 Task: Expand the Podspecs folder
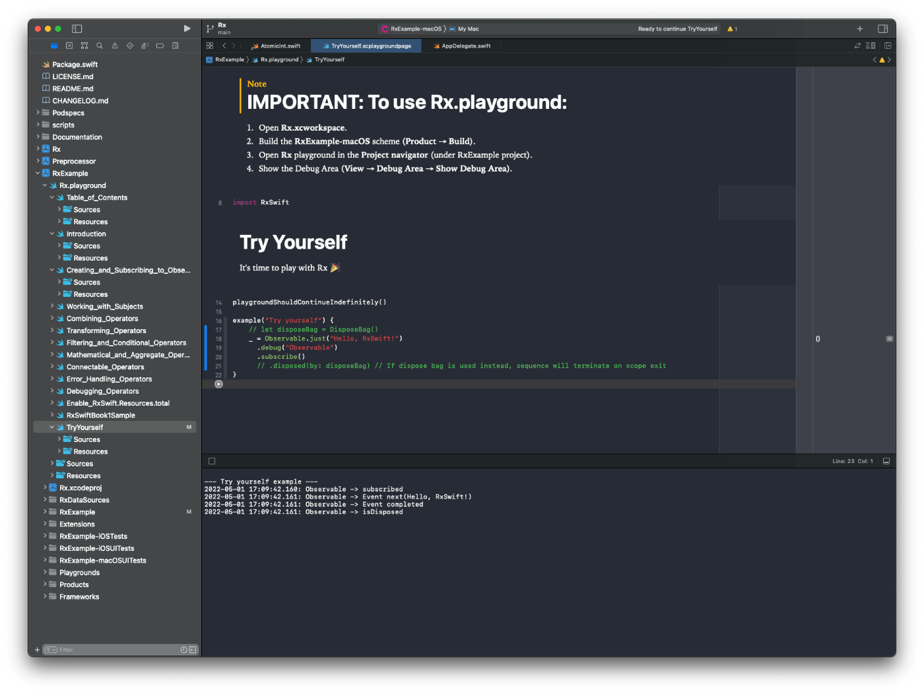(x=38, y=113)
